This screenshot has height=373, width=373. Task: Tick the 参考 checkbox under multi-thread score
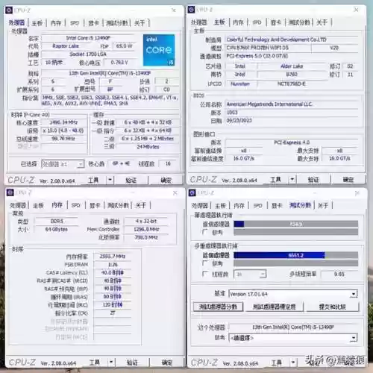click(205, 263)
